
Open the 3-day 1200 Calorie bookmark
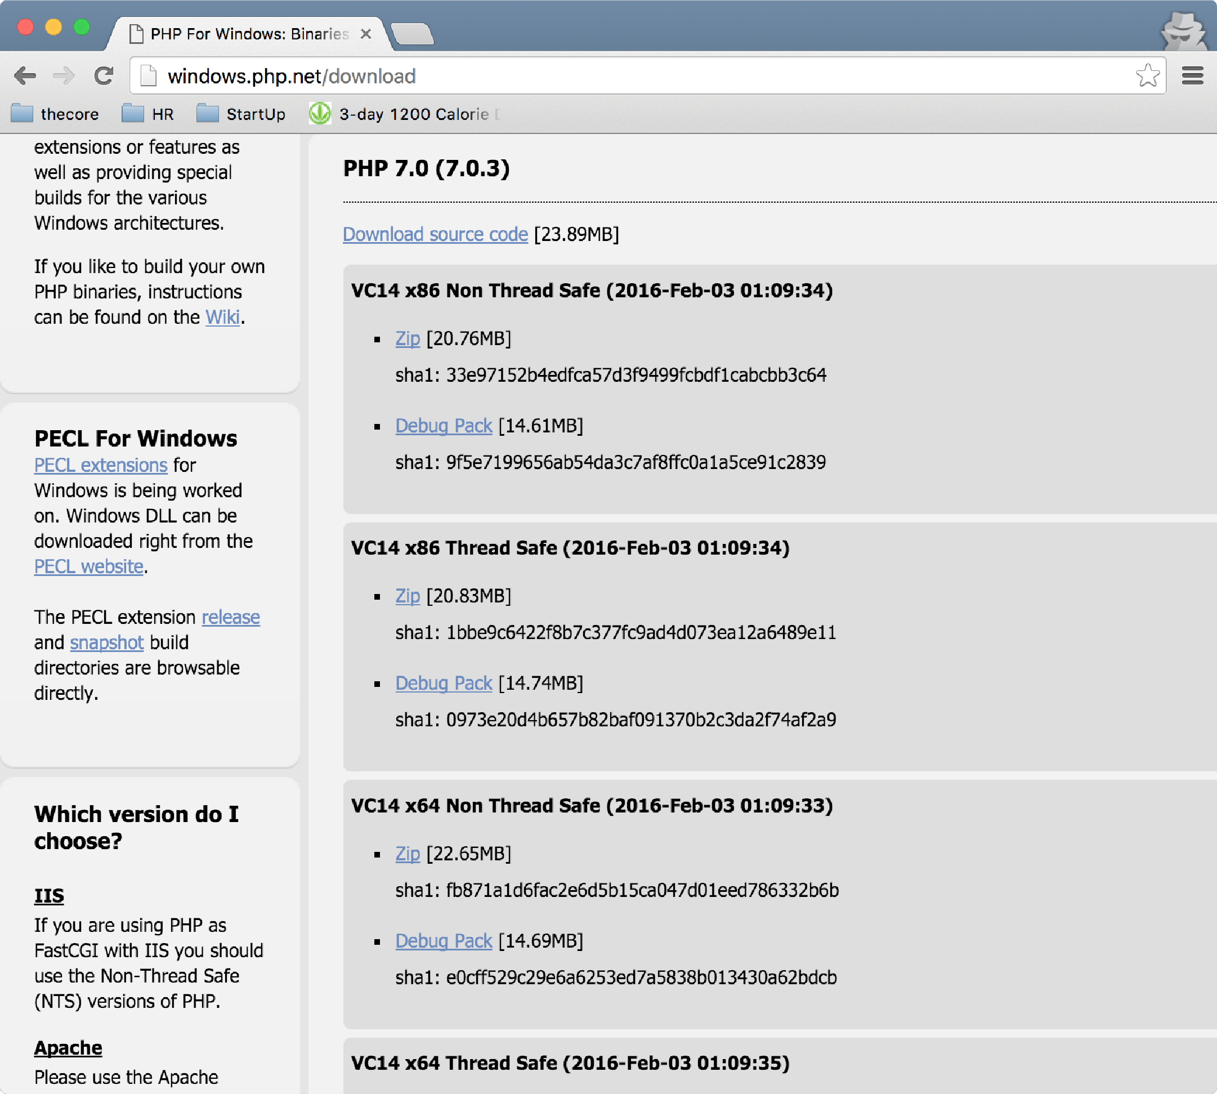click(x=405, y=114)
